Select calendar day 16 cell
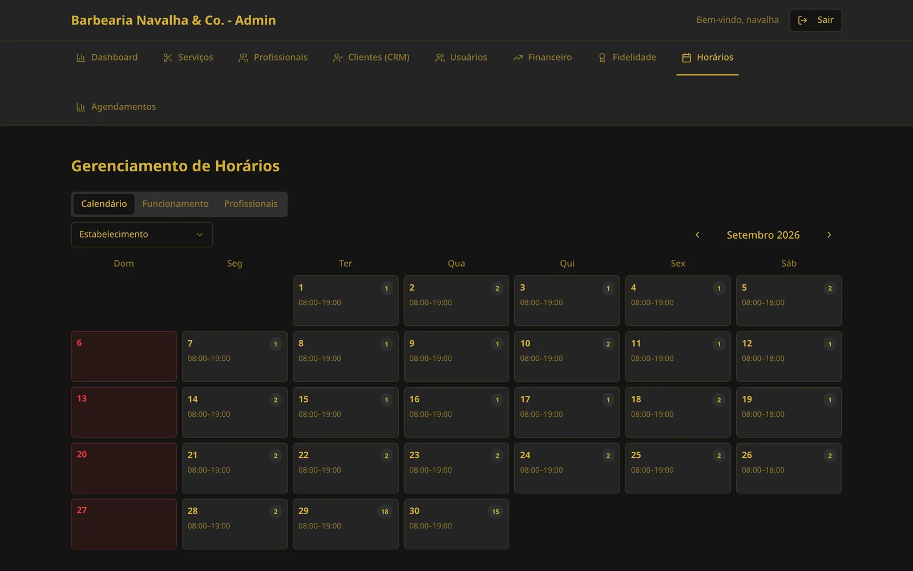The height and width of the screenshot is (571, 913). coord(457,413)
